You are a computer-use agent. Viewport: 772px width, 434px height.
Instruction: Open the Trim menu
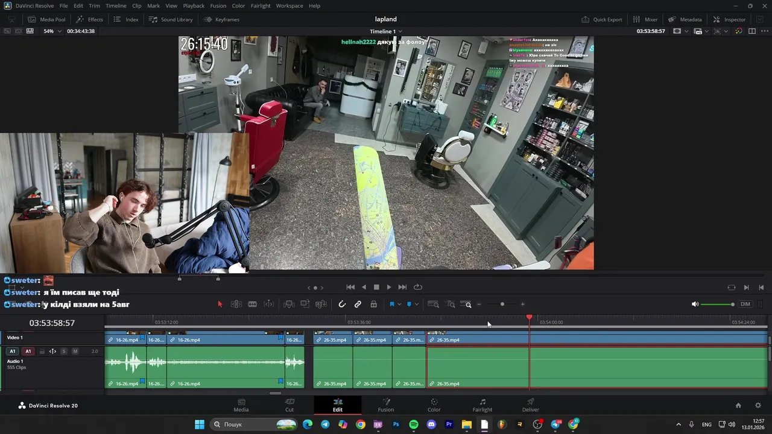click(x=94, y=5)
